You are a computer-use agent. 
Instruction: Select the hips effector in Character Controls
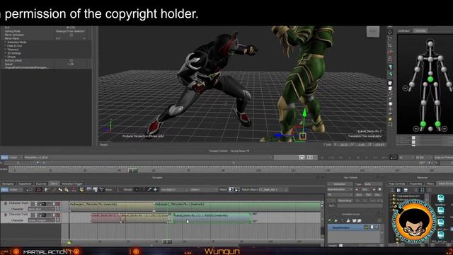[430, 79]
